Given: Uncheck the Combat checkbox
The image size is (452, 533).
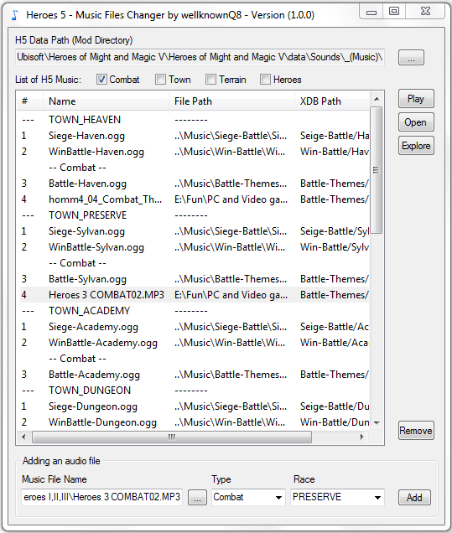Looking at the screenshot, I should tap(101, 80).
